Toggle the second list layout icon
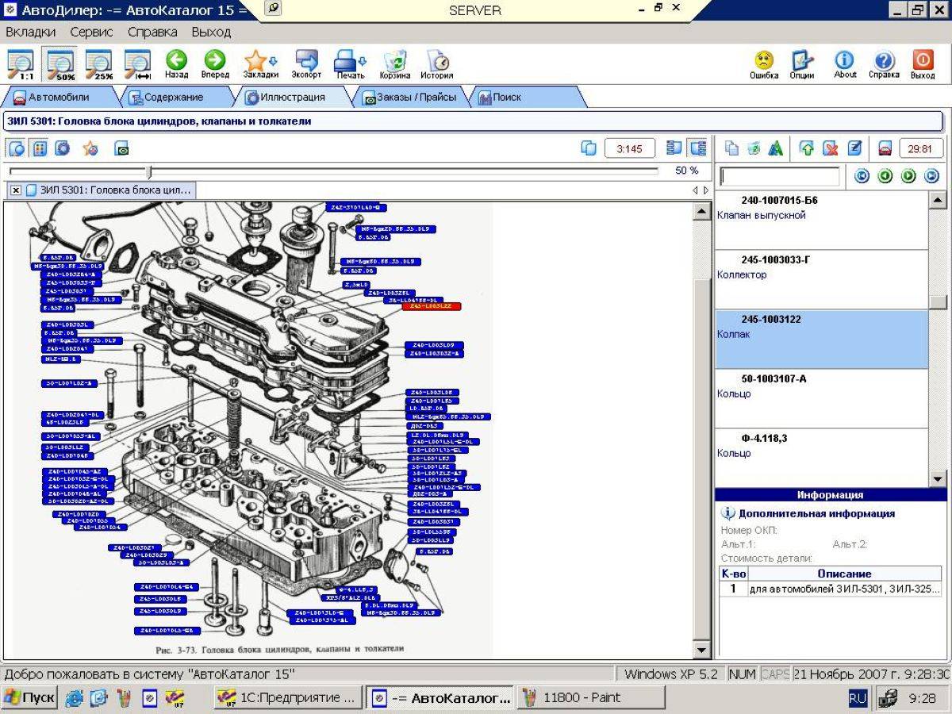 (698, 148)
